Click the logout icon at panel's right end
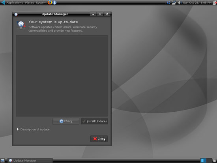Screen dimensions: 217x163 (x=215, y=2)
